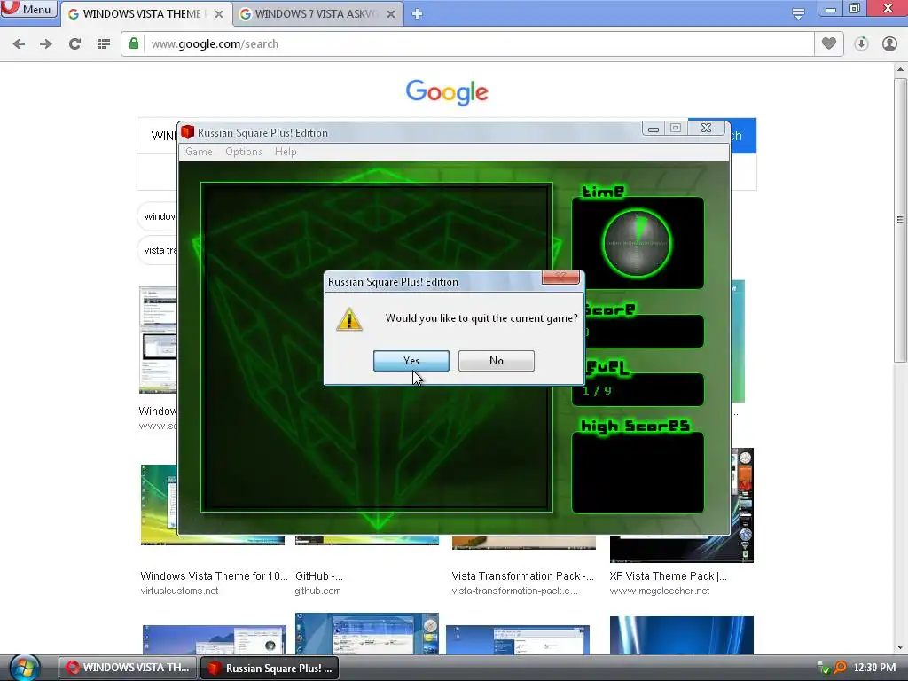The height and width of the screenshot is (681, 908).
Task: Switch to Russian Square Plus! taskbar button
Action: point(270,668)
